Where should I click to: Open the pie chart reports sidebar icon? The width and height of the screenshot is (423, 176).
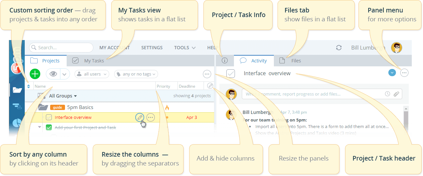pyautogui.click(x=17, y=123)
